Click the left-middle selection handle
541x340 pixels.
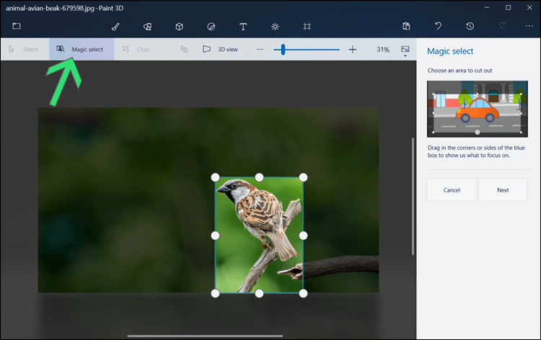215,236
